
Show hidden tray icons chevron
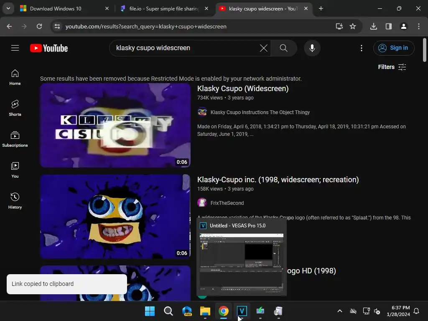pos(340,311)
